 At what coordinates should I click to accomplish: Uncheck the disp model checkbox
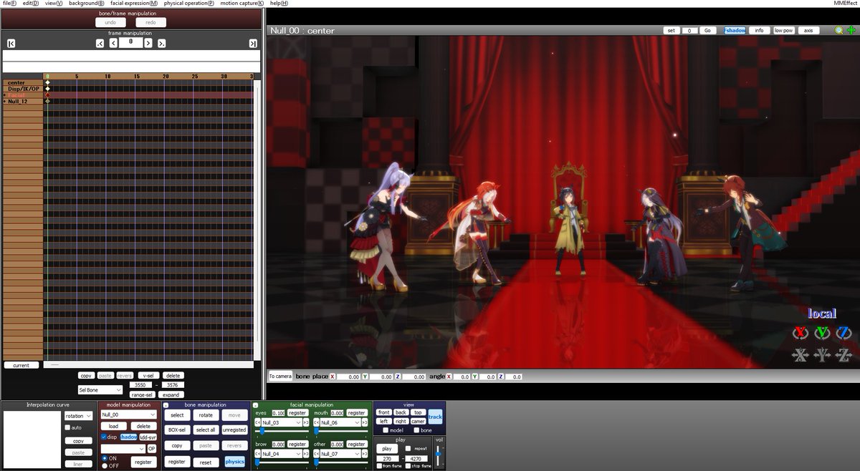(104, 437)
